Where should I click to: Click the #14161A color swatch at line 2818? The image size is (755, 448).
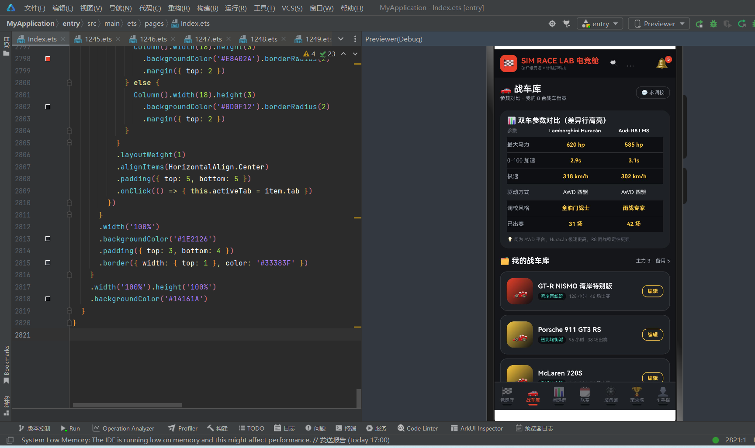coord(48,299)
